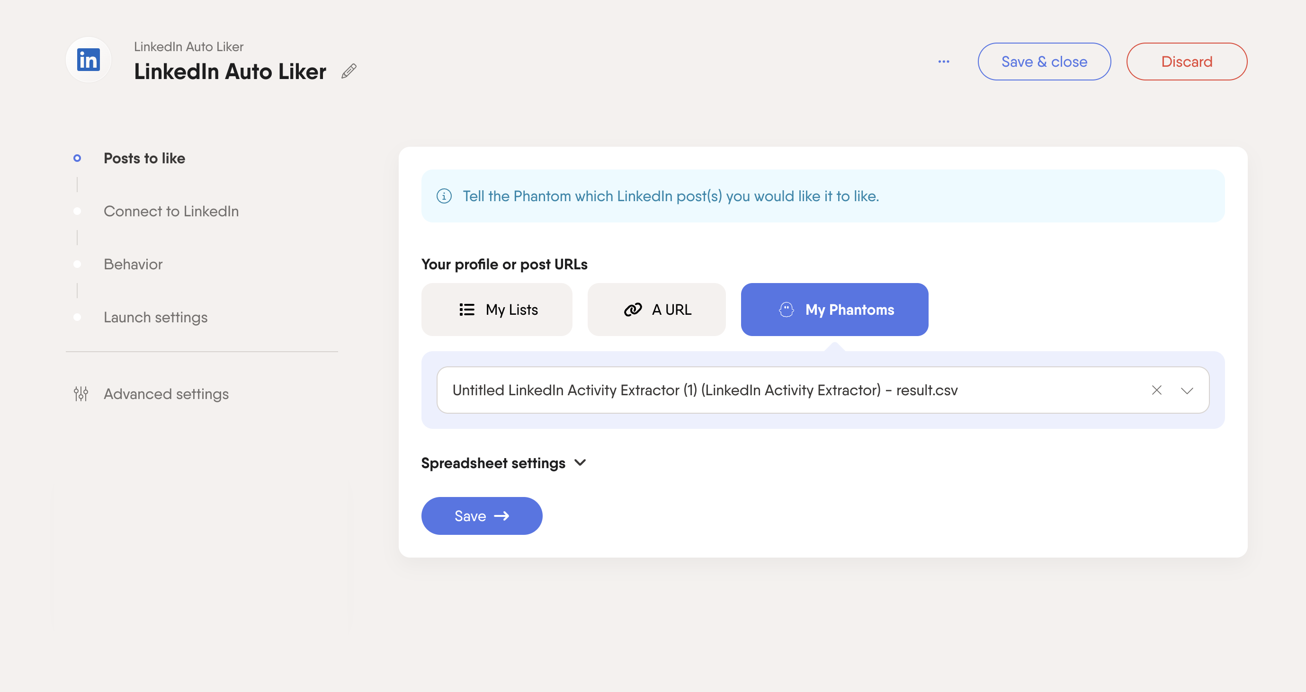Click the list icon on My Lists
Image resolution: width=1306 pixels, height=692 pixels.
click(467, 310)
